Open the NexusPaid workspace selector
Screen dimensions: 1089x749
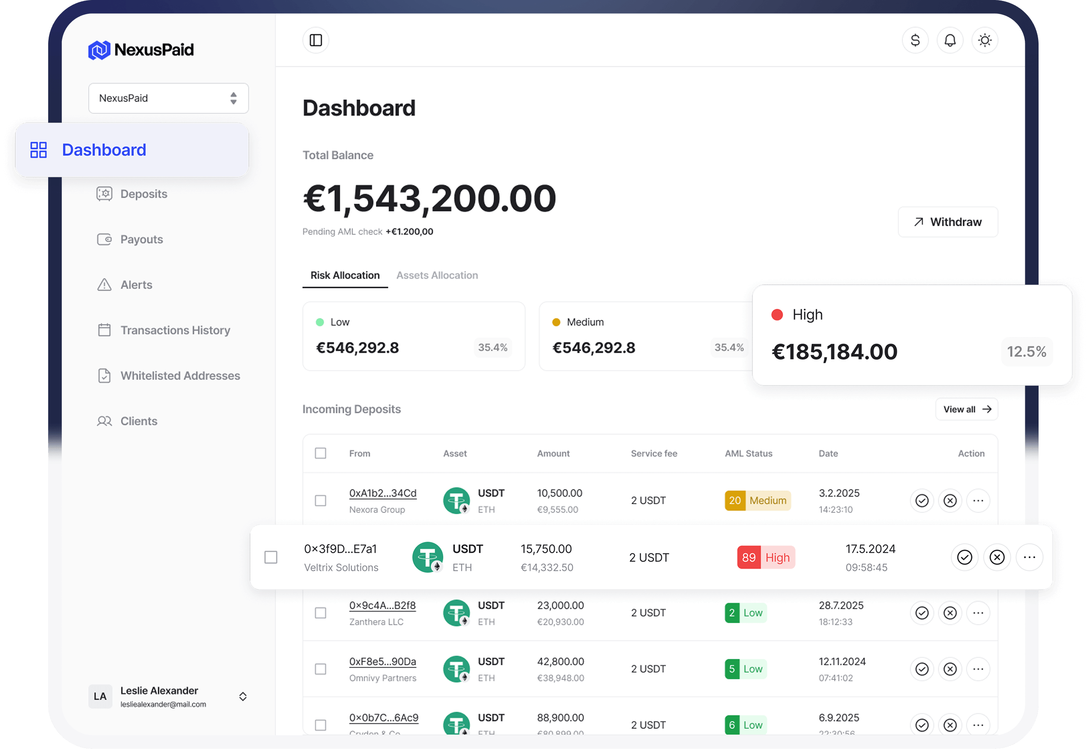point(168,98)
